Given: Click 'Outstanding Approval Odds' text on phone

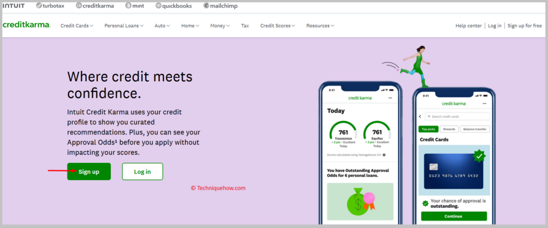Looking at the screenshot, I should coord(358,173).
